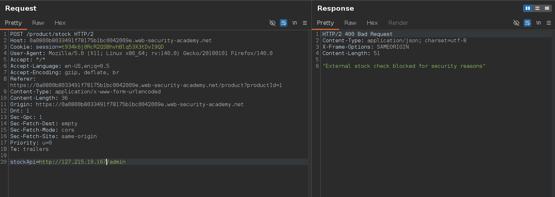Click the Request panel title

(21, 8)
